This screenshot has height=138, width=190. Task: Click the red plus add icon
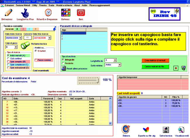click(x=176, y=68)
